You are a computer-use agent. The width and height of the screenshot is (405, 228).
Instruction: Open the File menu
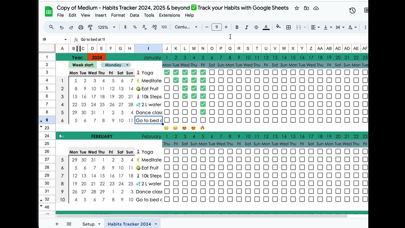point(60,15)
